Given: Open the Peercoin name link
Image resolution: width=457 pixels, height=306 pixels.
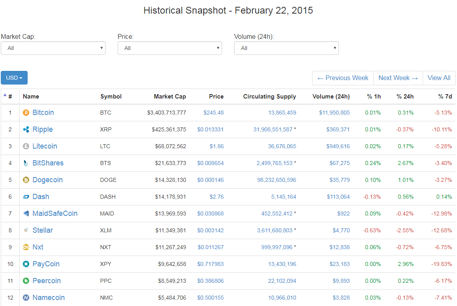Looking at the screenshot, I should (47, 281).
